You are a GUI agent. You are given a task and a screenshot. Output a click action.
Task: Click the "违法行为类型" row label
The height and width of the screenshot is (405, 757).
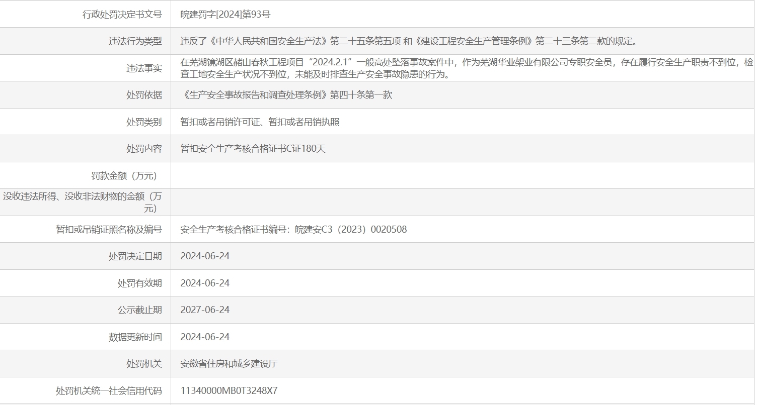pyautogui.click(x=135, y=41)
